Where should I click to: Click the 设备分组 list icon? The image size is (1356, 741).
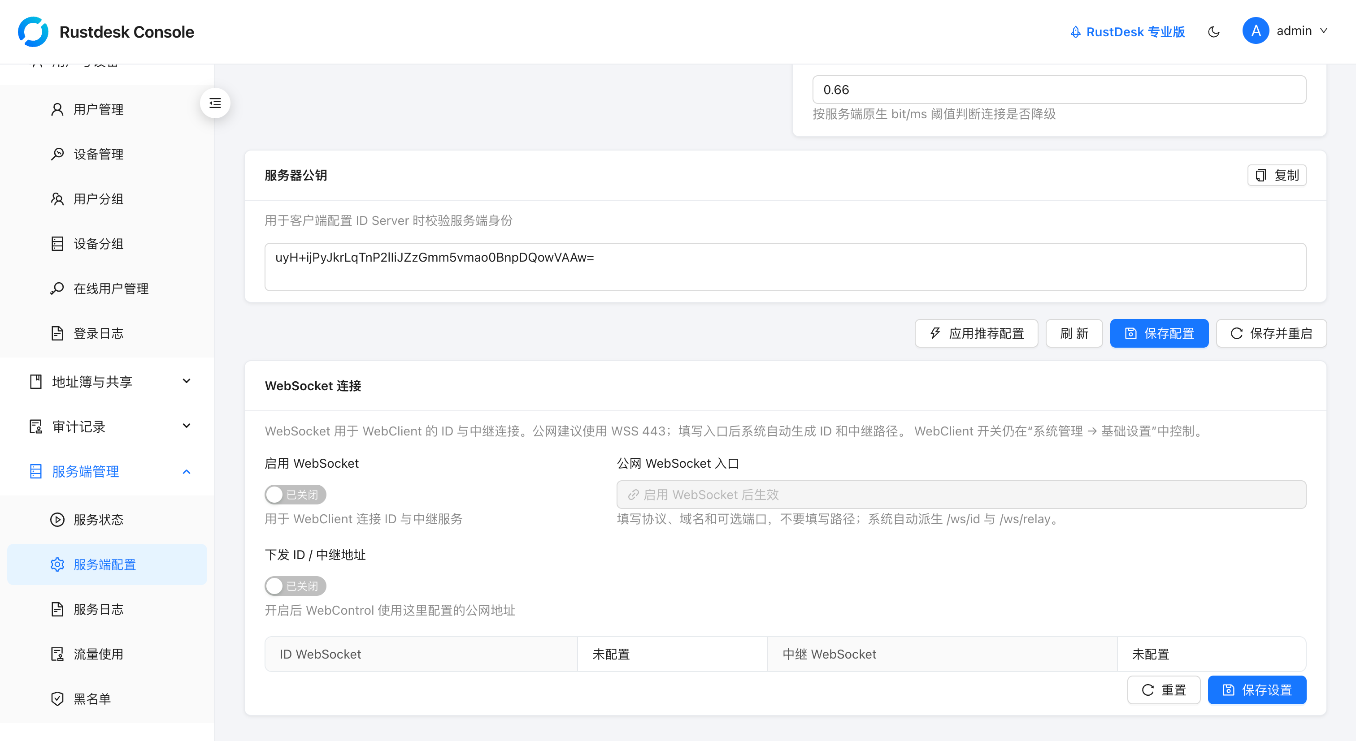click(x=57, y=244)
